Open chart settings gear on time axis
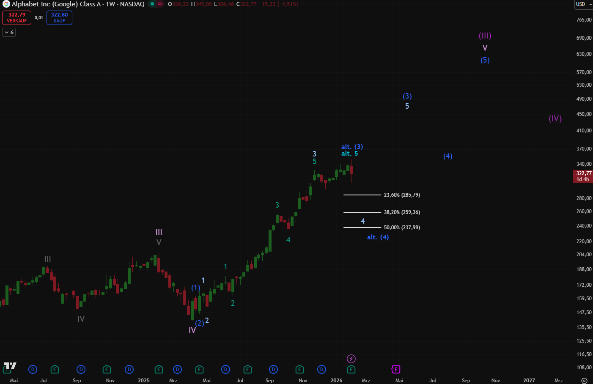Screen dimensions: 593x384 pos(584,381)
